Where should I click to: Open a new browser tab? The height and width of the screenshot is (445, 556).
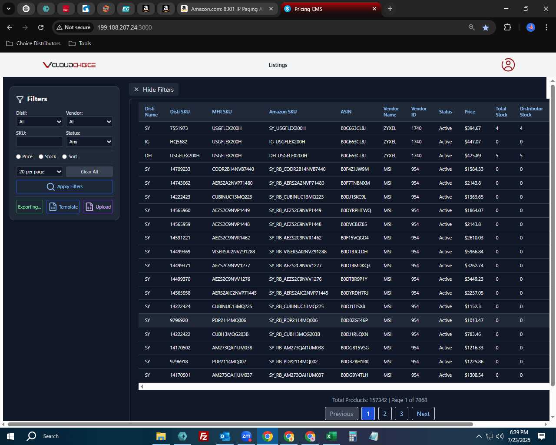(x=390, y=9)
